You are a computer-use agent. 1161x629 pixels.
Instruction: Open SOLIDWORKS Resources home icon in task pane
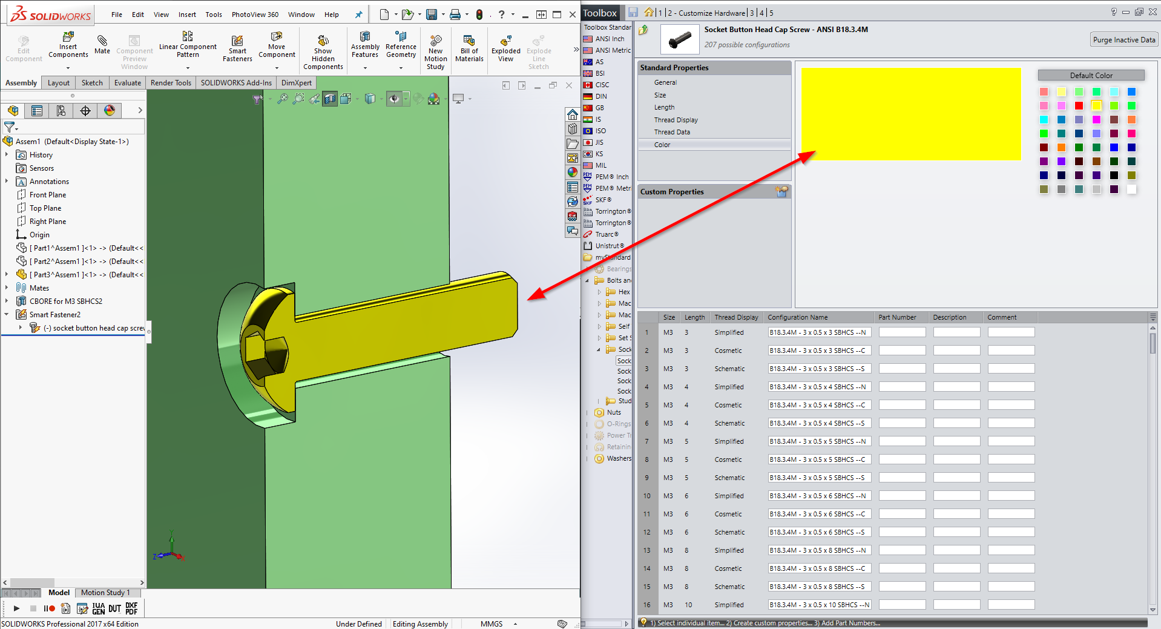[x=572, y=114]
